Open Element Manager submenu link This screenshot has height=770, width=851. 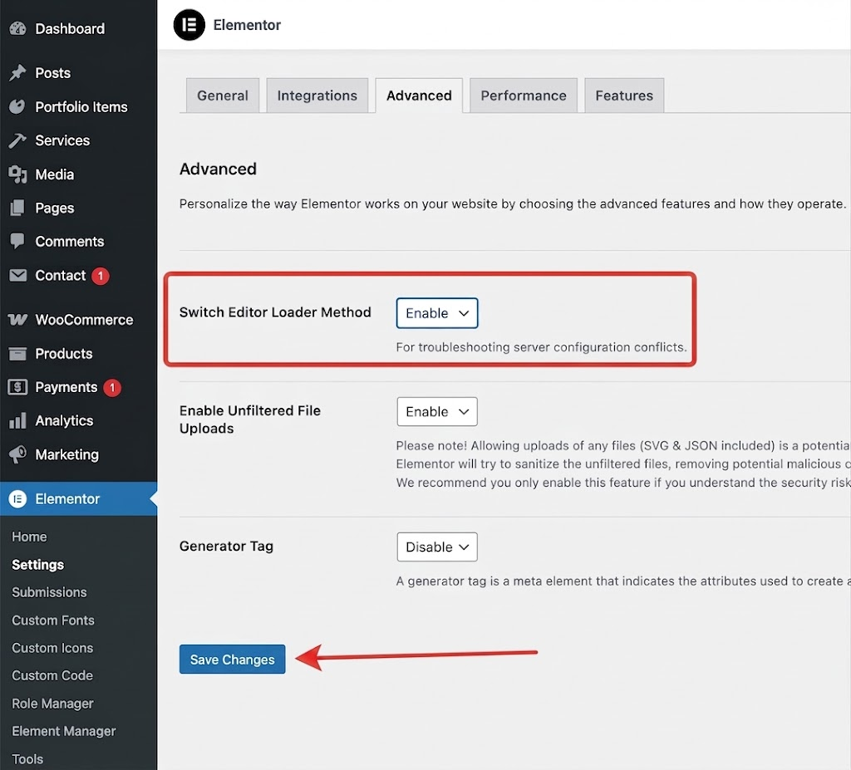pos(64,731)
